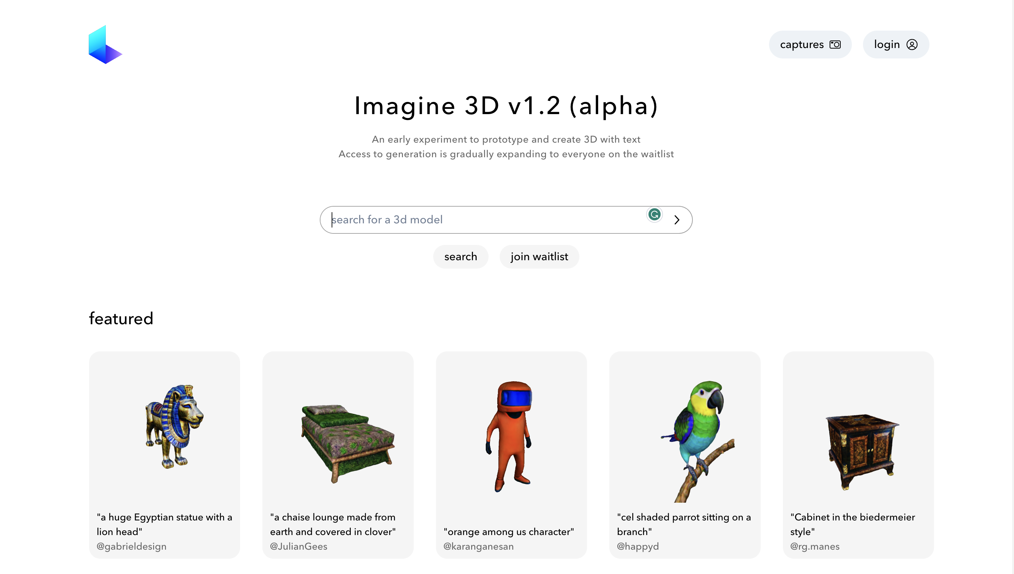Click the captures button in navigation
The image size is (1014, 574).
pyautogui.click(x=810, y=45)
